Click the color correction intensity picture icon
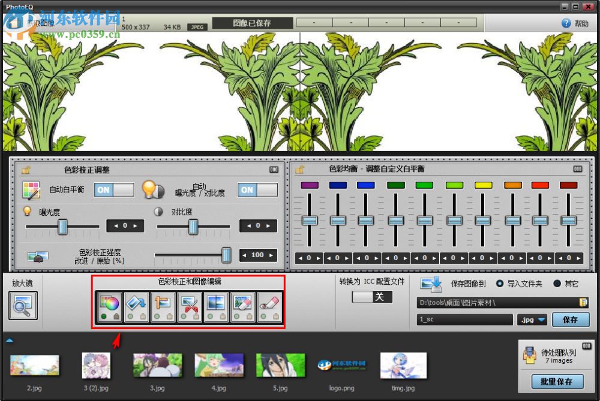The image size is (600, 401). [x=37, y=257]
